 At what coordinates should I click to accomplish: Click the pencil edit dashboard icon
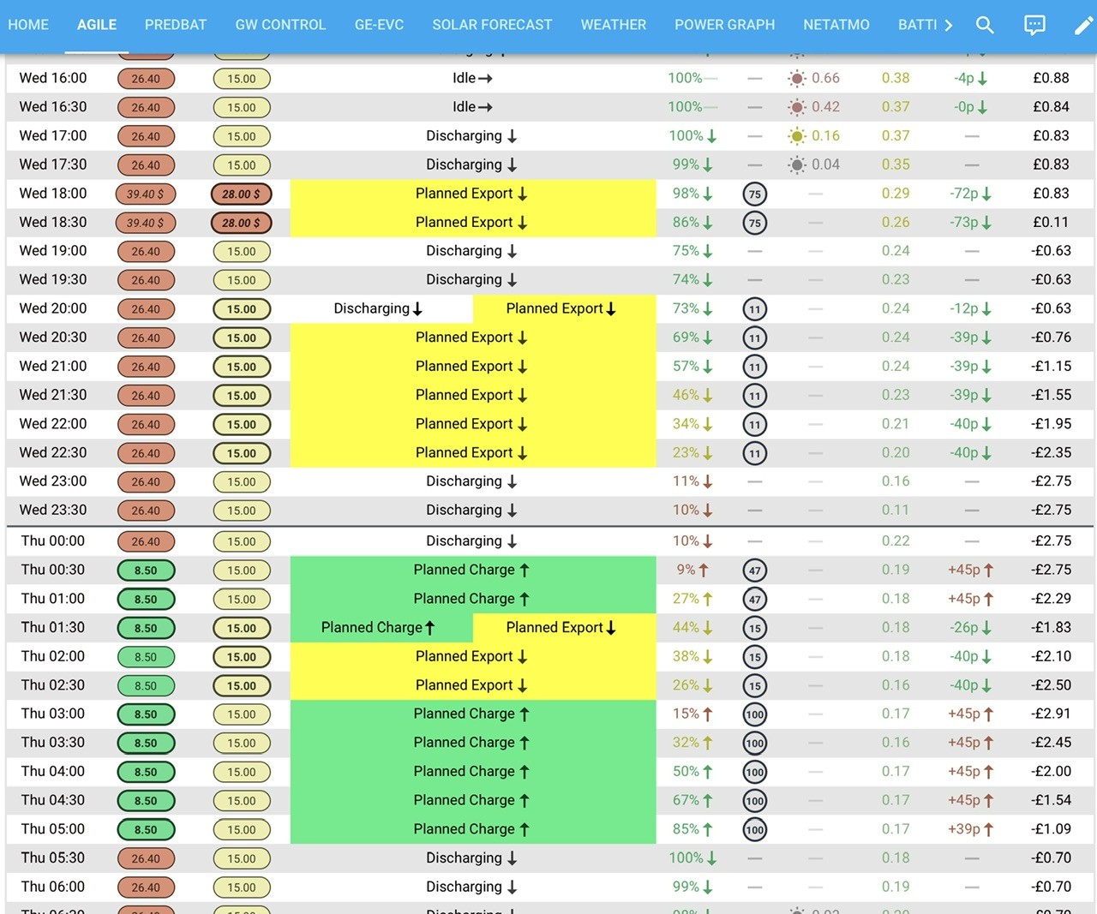point(1083,25)
